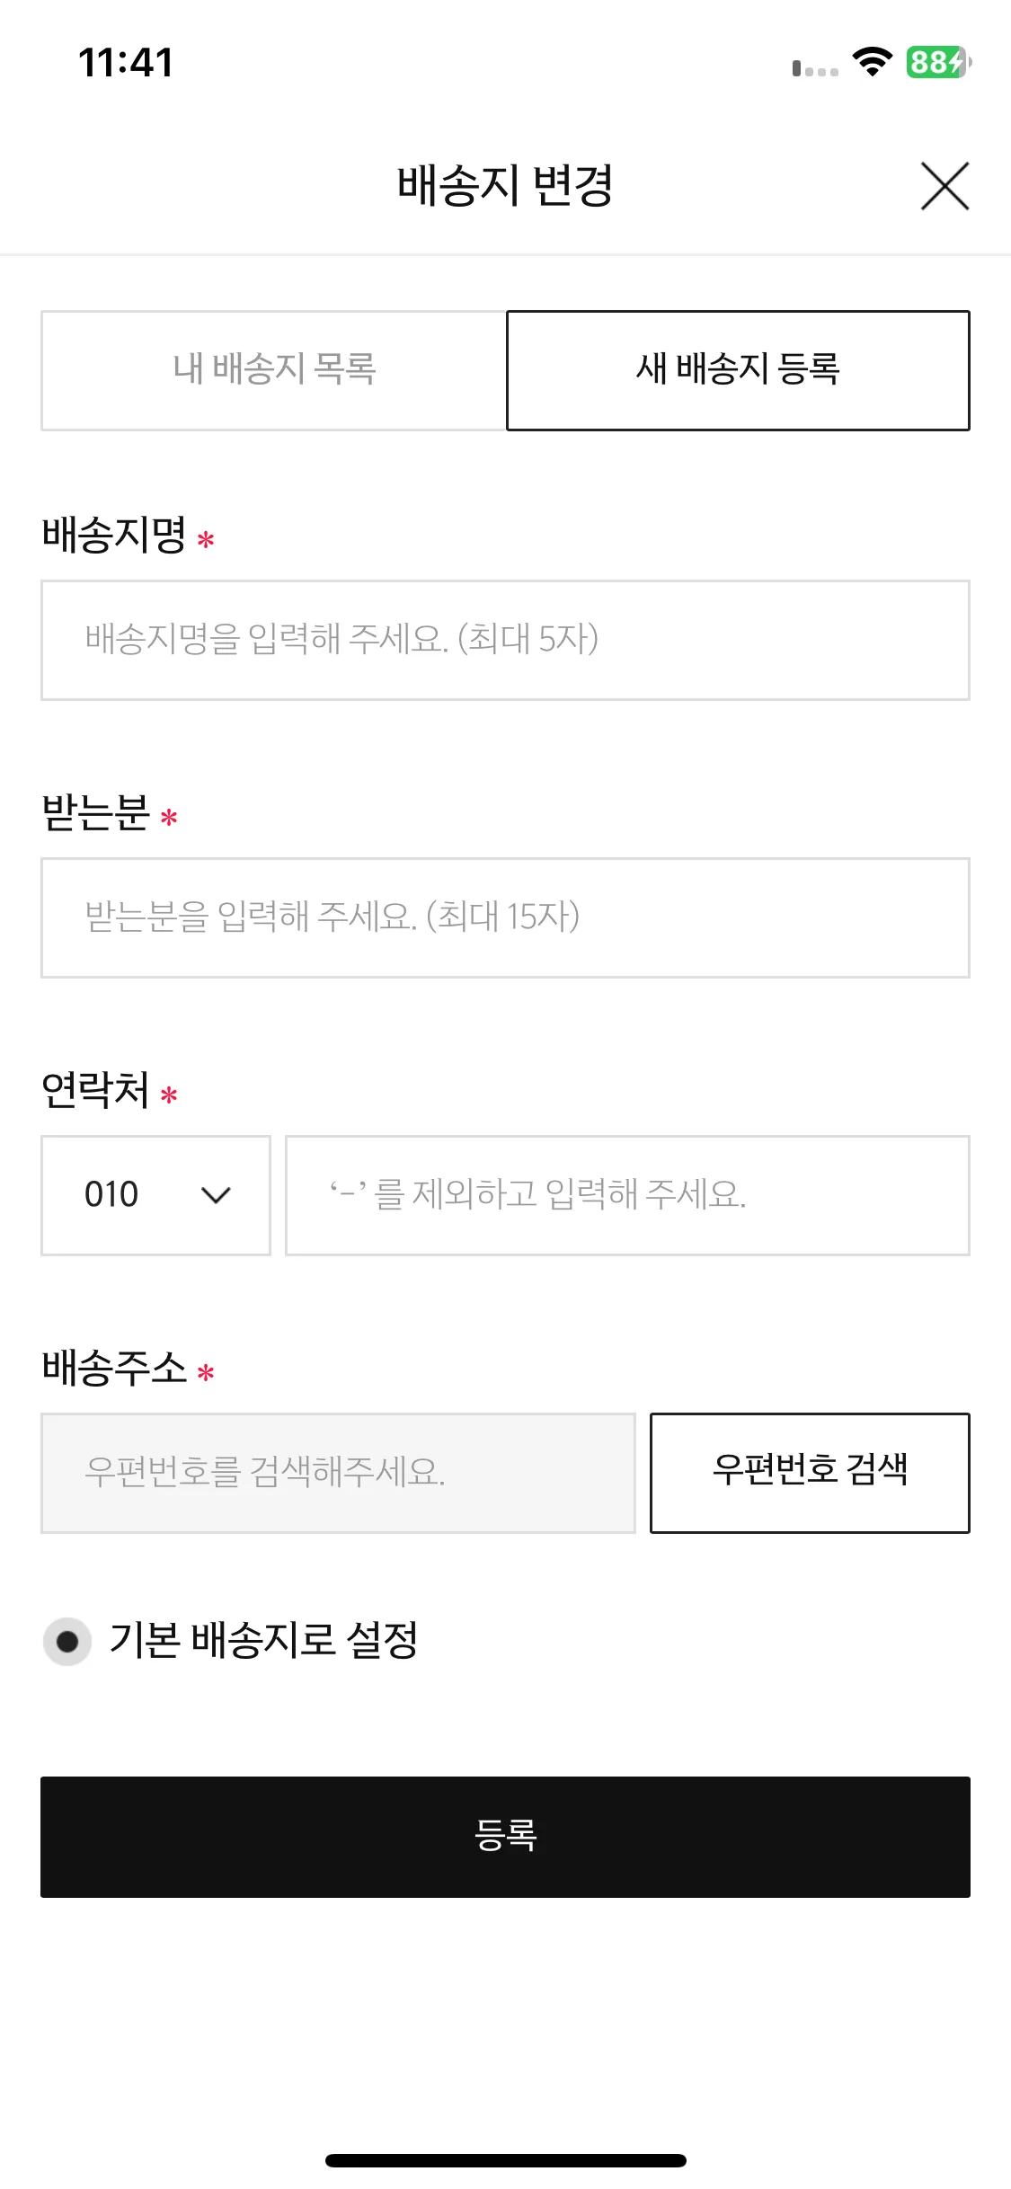The image size is (1011, 2189).
Task: Close the 배송지 변경 dialog with X icon
Action: coord(944,186)
